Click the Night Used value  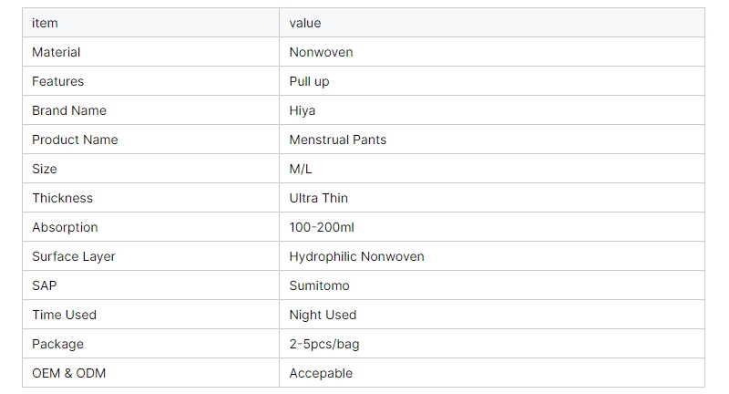point(323,315)
